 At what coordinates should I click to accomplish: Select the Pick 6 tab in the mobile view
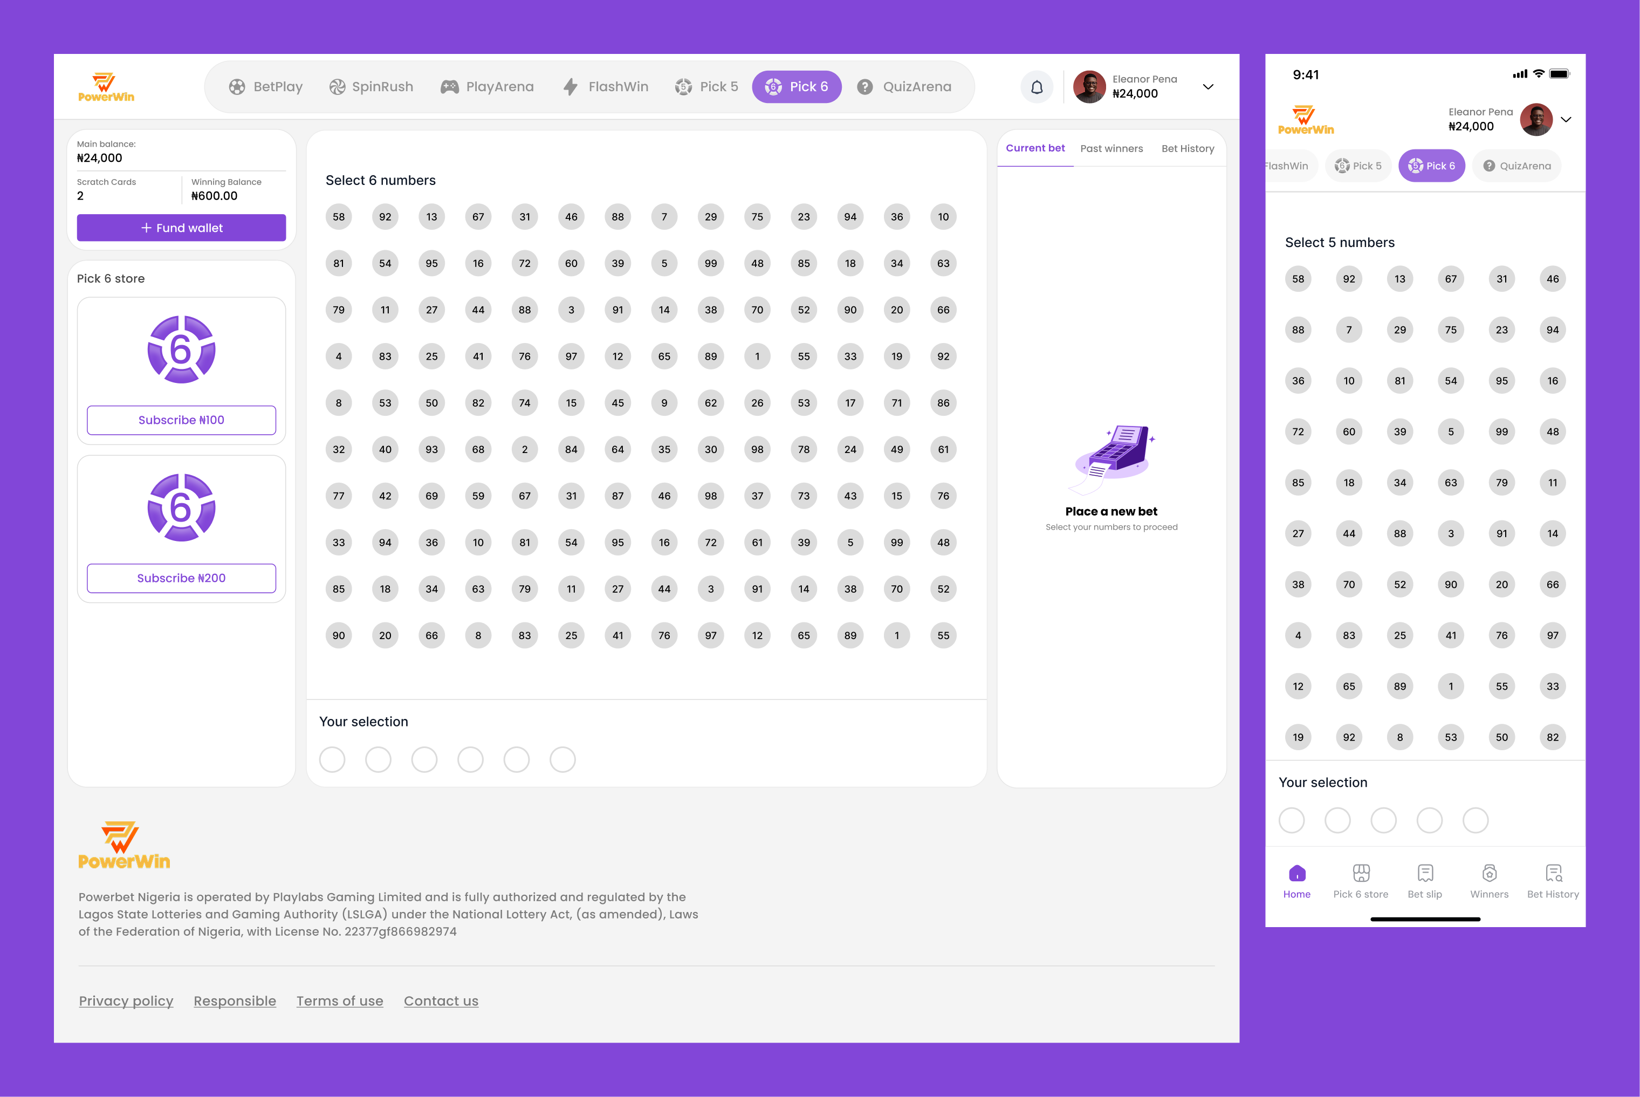point(1432,166)
